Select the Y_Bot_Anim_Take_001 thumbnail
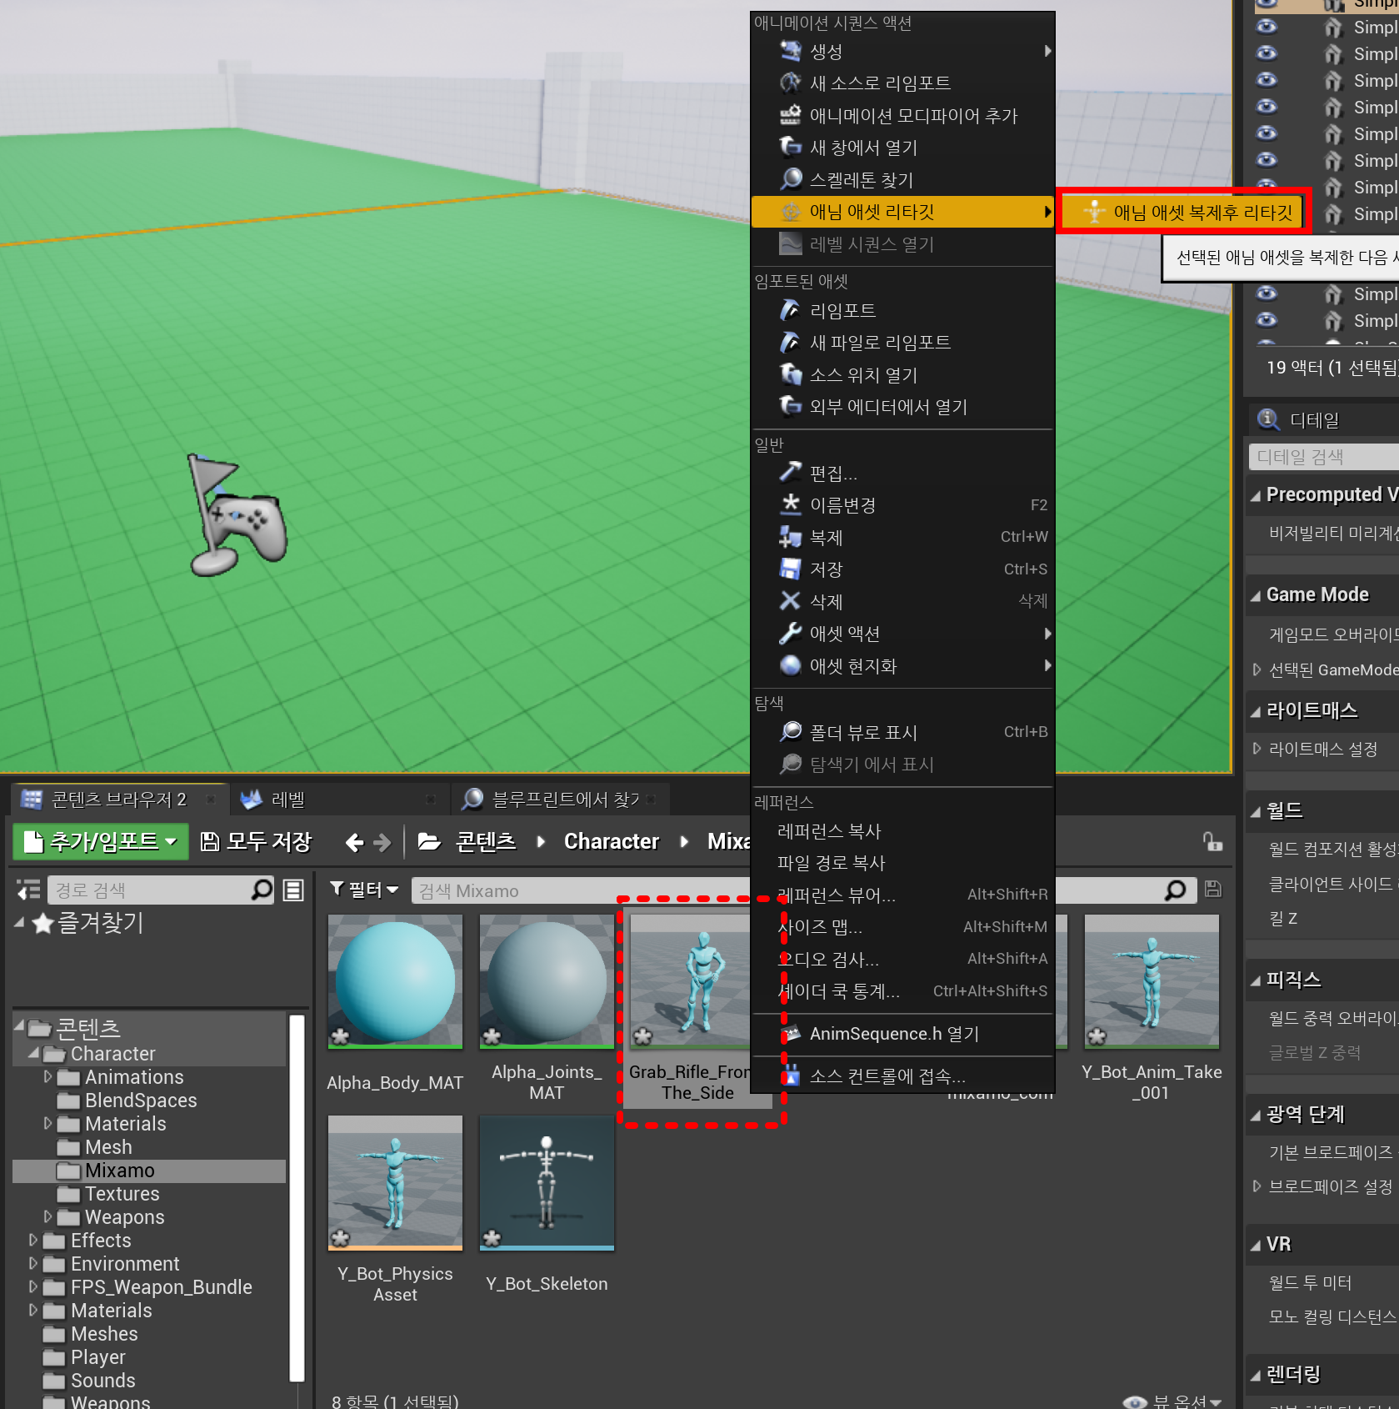This screenshot has height=1409, width=1399. pyautogui.click(x=1152, y=981)
